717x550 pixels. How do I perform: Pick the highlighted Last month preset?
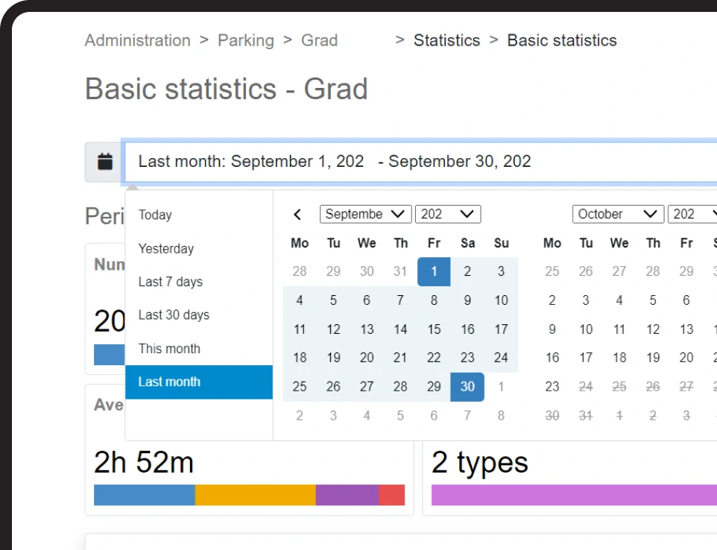(199, 382)
